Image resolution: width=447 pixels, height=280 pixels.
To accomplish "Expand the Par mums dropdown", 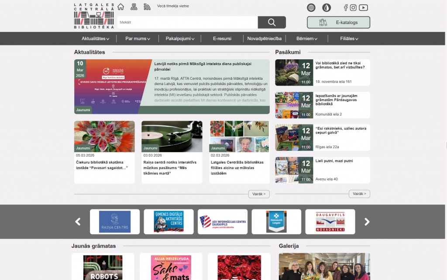I will [x=138, y=38].
